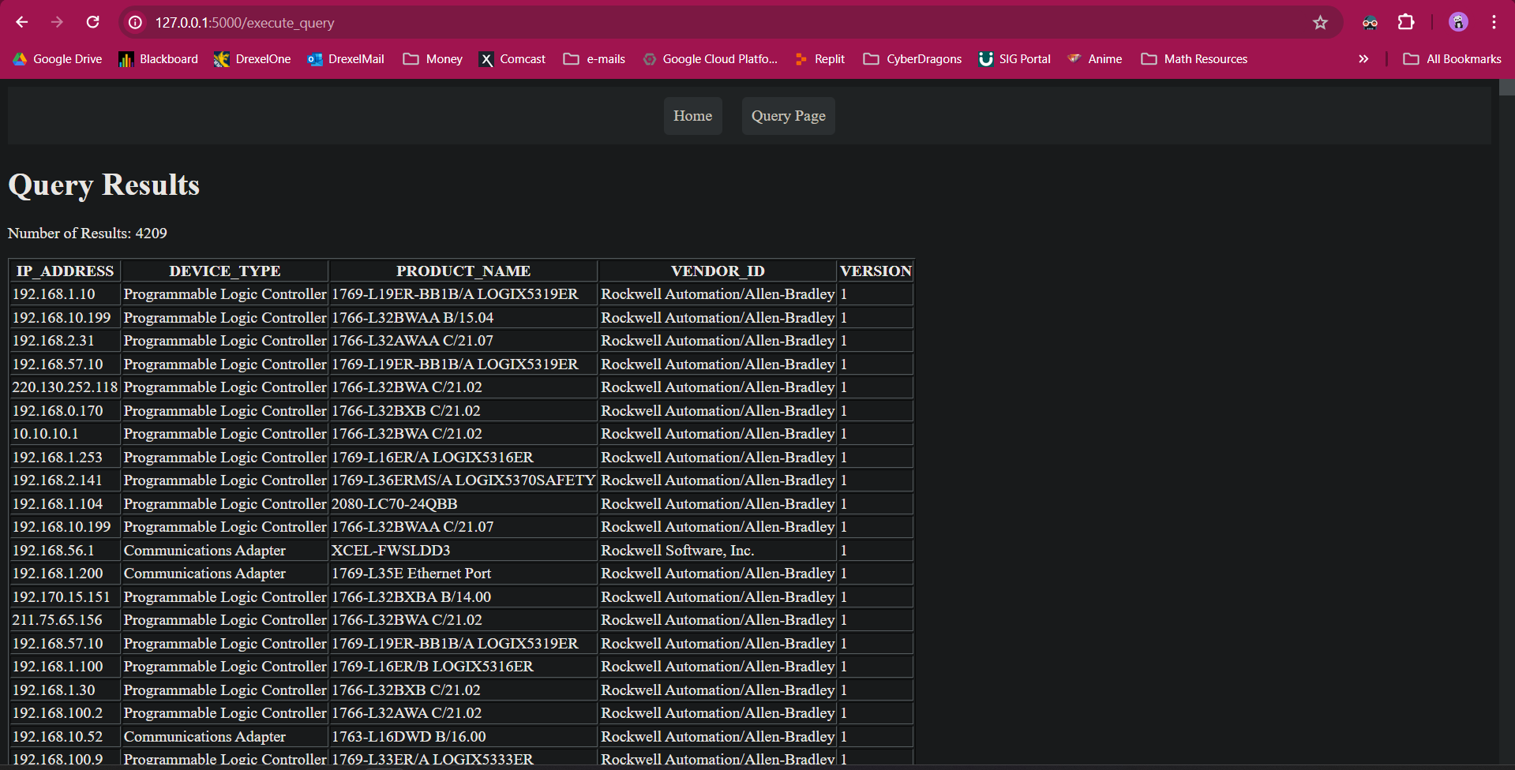The height and width of the screenshot is (770, 1515).
Task: Open the SIG Portal bookmark
Action: pos(1015,59)
